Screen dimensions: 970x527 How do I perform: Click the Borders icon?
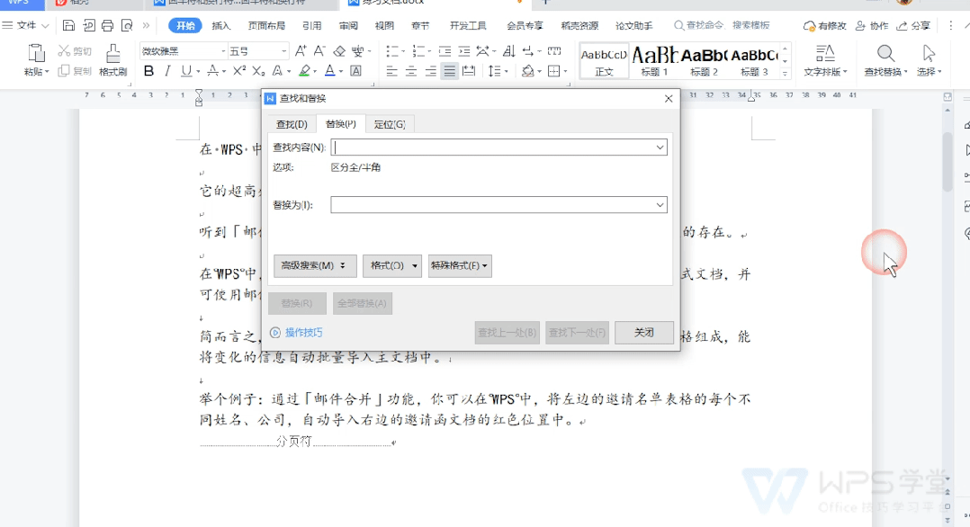point(553,71)
